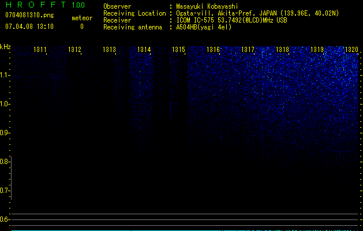Click the meteor count value 0
The width and height of the screenshot is (363, 231).
pos(82,27)
